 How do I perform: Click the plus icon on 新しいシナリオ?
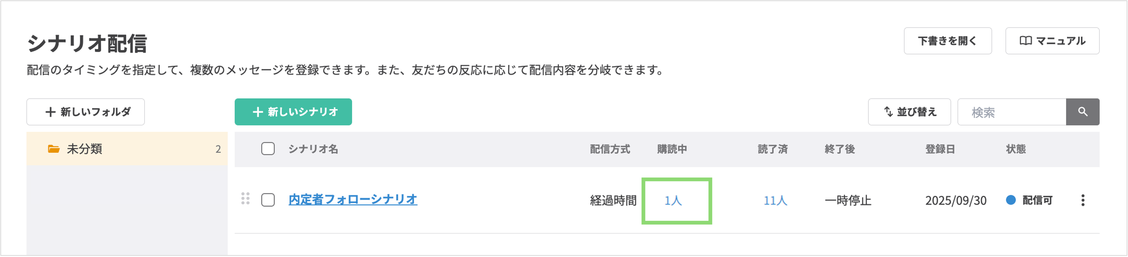(x=257, y=112)
